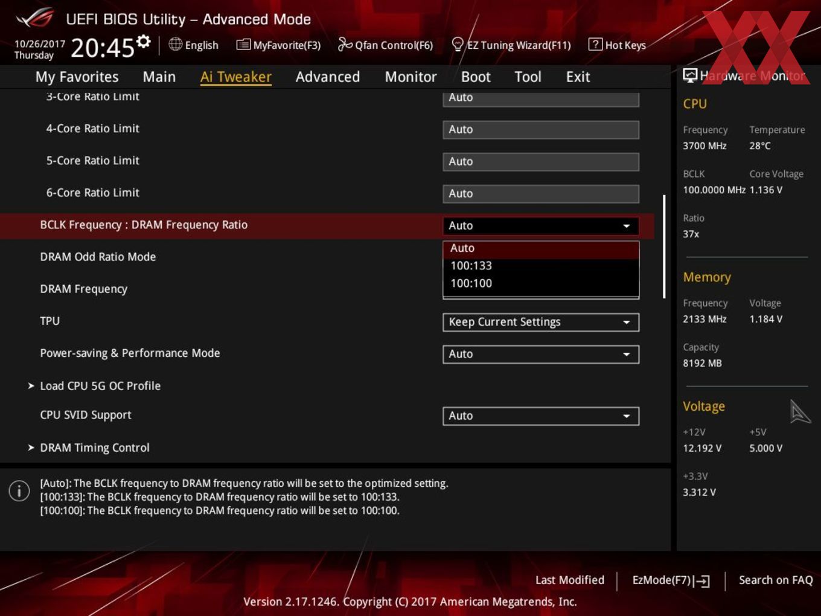
Task: Click the Core Voltage 1.136 V value
Action: (x=766, y=190)
